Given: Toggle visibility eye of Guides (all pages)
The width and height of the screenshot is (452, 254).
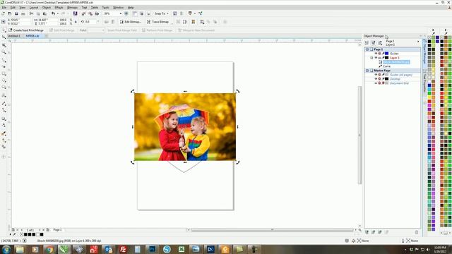Looking at the screenshot, I should [x=376, y=75].
